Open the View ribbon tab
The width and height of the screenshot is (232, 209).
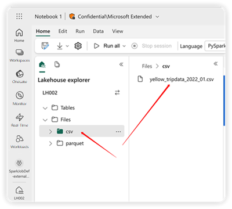(x=118, y=31)
